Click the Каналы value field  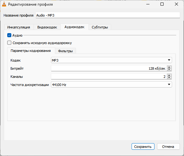click(109, 76)
